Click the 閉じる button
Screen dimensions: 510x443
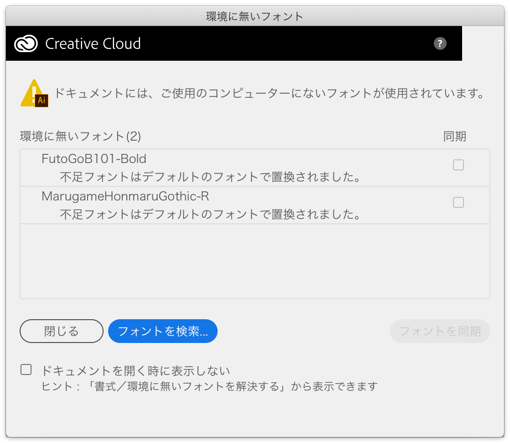coord(62,331)
